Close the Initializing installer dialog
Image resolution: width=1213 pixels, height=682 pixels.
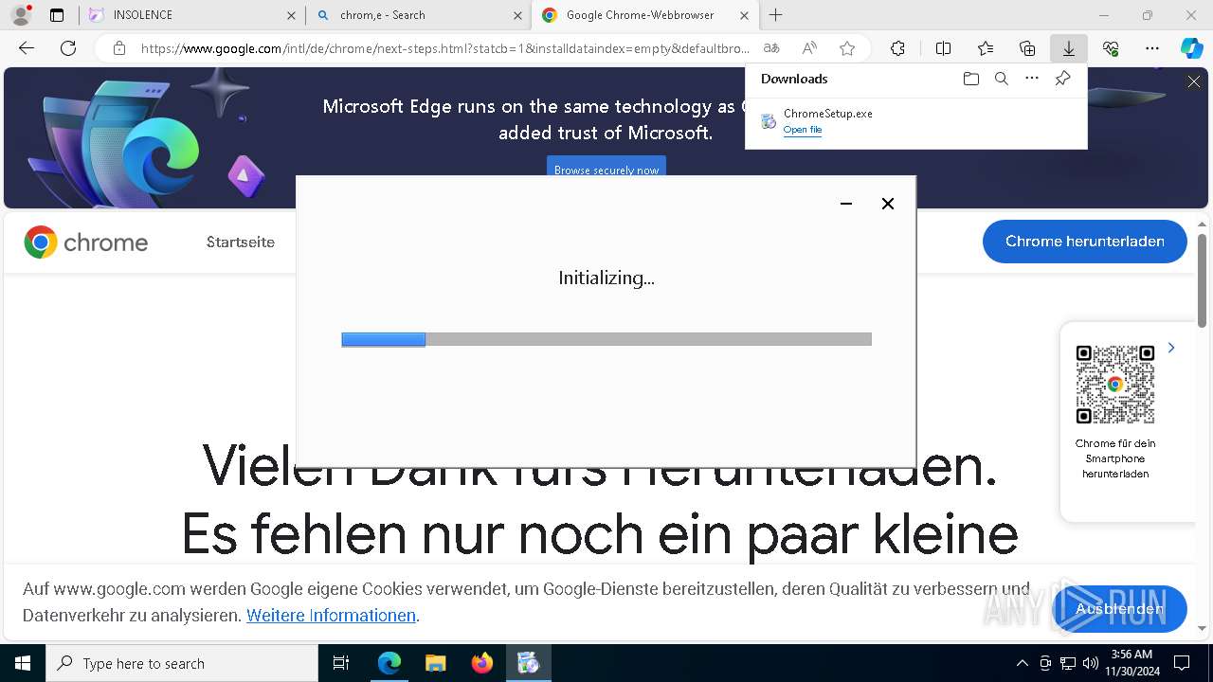coord(888,204)
